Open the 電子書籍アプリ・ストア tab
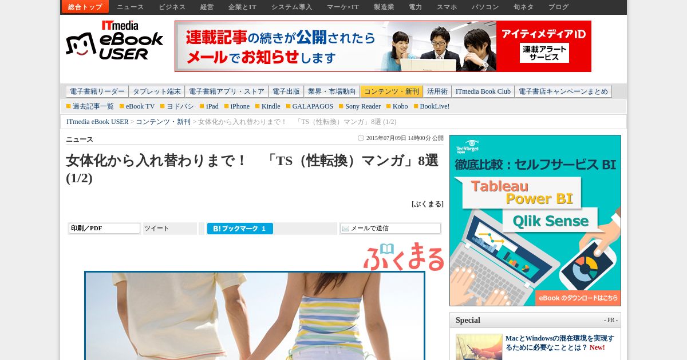This screenshot has height=360, width=687. click(x=227, y=91)
